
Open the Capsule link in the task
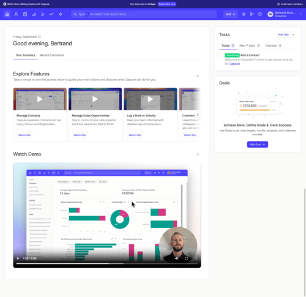[234, 64]
